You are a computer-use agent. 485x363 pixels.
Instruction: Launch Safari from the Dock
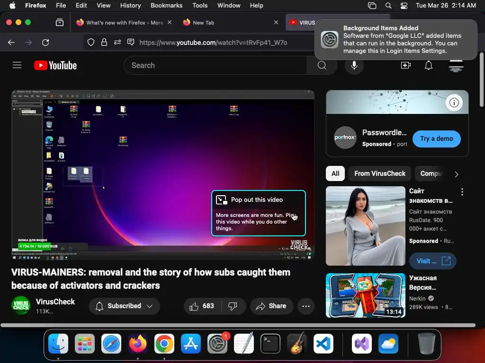[x=111, y=344]
